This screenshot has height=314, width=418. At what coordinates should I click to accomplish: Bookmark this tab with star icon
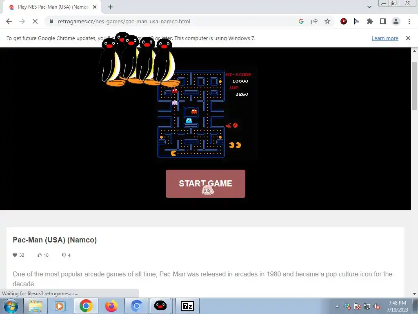[x=327, y=21]
